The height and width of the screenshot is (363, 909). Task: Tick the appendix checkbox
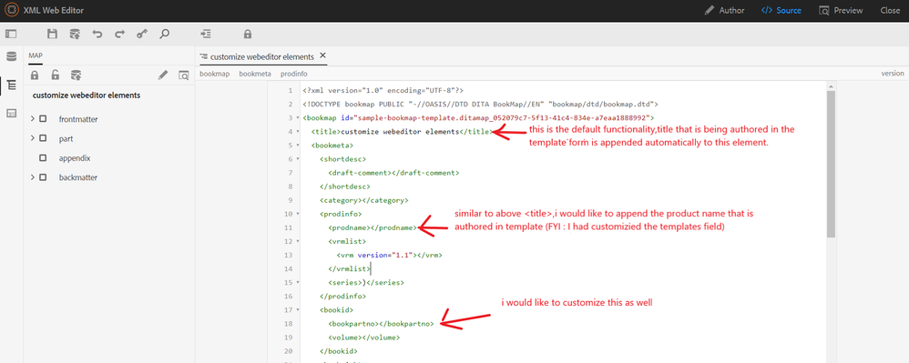pyautogui.click(x=43, y=158)
